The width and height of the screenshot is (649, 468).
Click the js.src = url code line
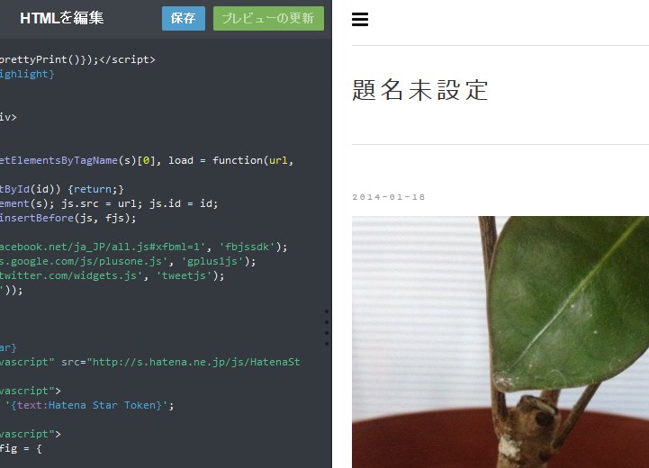109,203
